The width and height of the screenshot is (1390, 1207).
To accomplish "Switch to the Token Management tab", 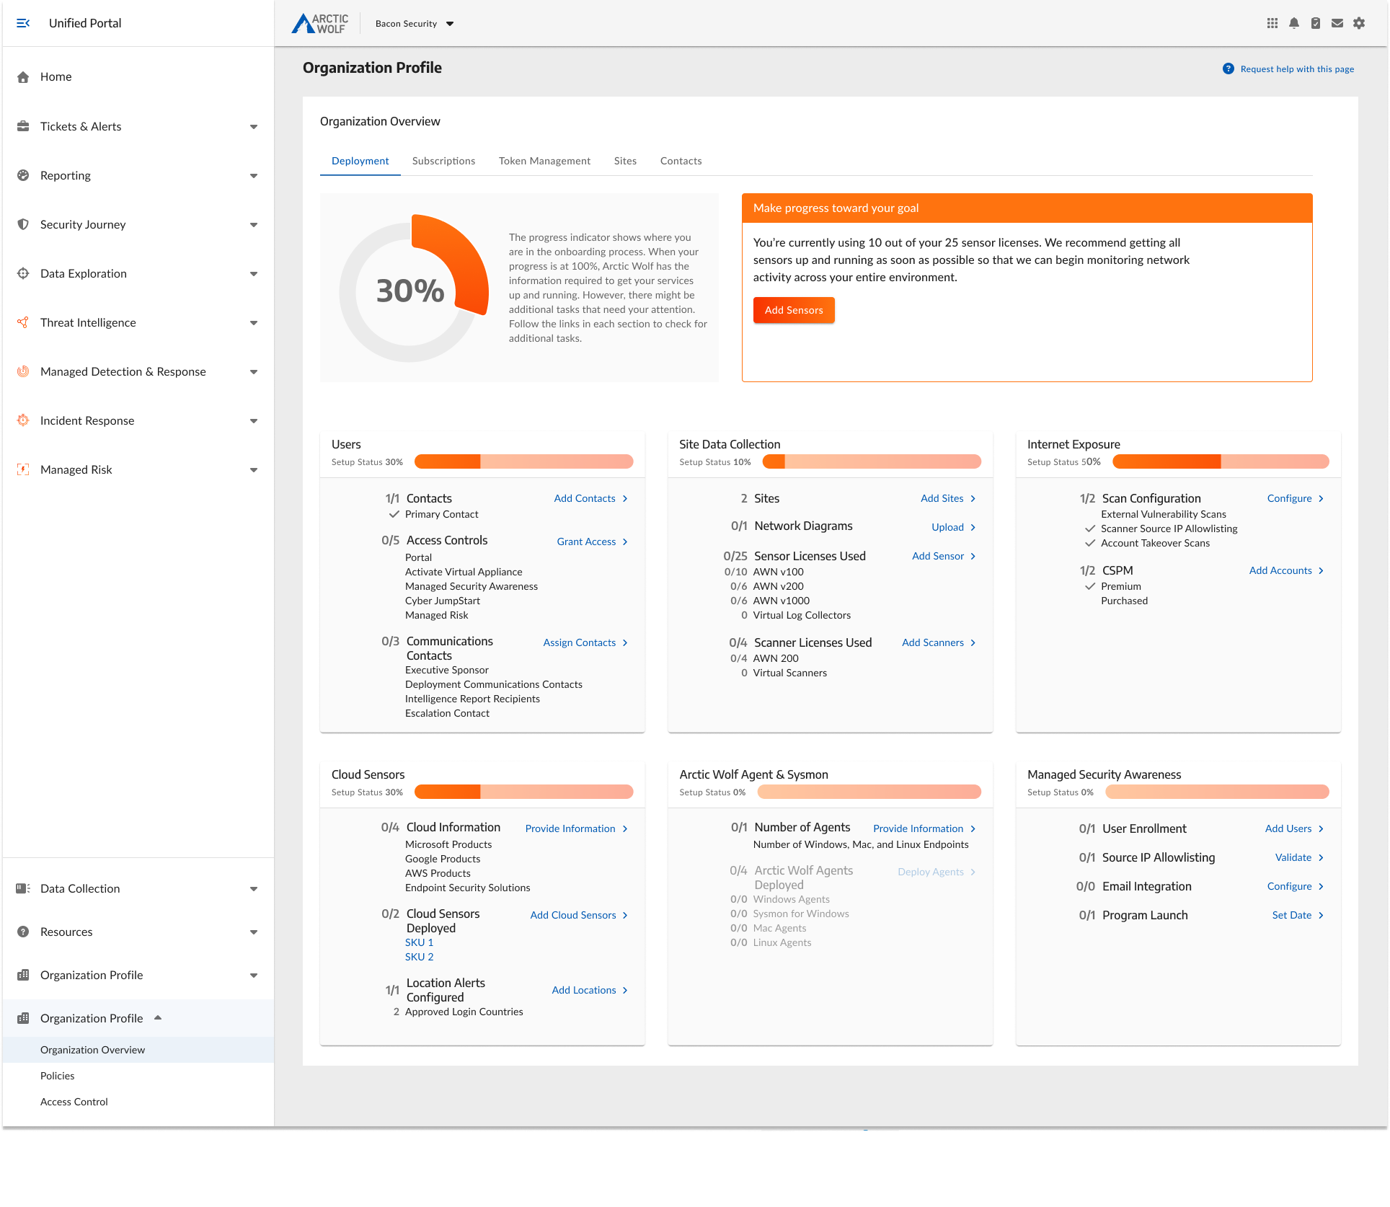I will (x=544, y=161).
